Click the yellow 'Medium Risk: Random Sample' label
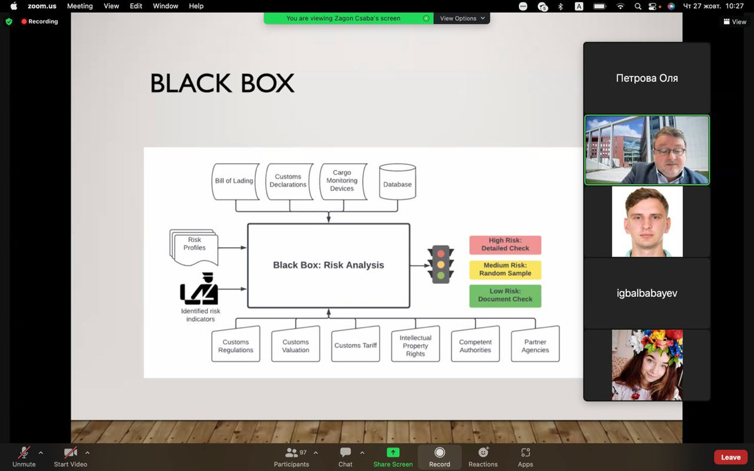Image resolution: width=754 pixels, height=471 pixels. tap(505, 269)
